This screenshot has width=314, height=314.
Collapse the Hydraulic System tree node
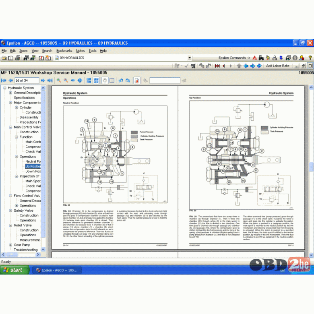click(5, 88)
